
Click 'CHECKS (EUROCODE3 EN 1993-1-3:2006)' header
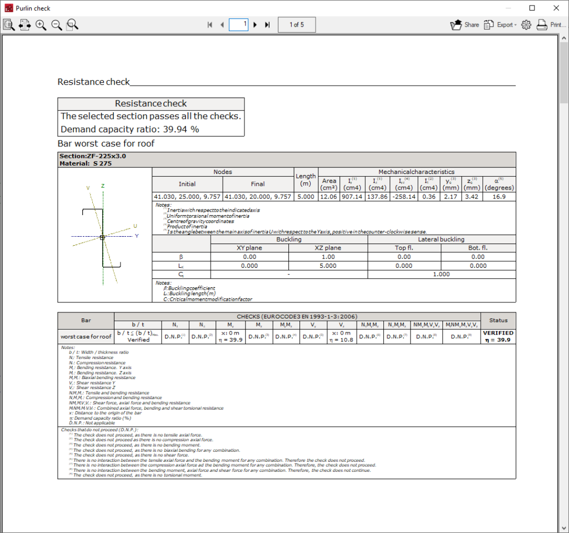pyautogui.click(x=297, y=317)
